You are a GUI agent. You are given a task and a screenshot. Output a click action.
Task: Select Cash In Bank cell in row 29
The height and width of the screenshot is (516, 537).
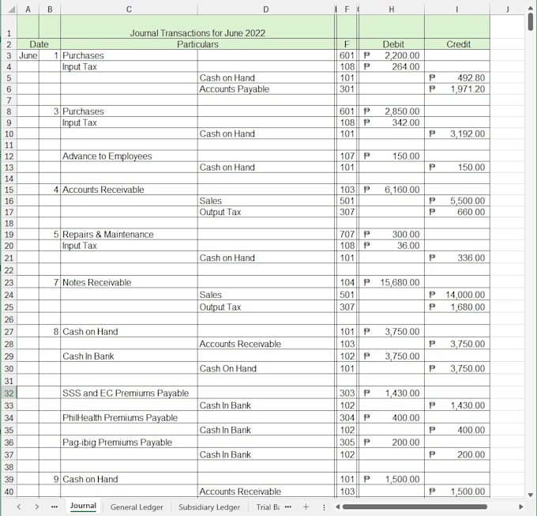pyautogui.click(x=129, y=356)
